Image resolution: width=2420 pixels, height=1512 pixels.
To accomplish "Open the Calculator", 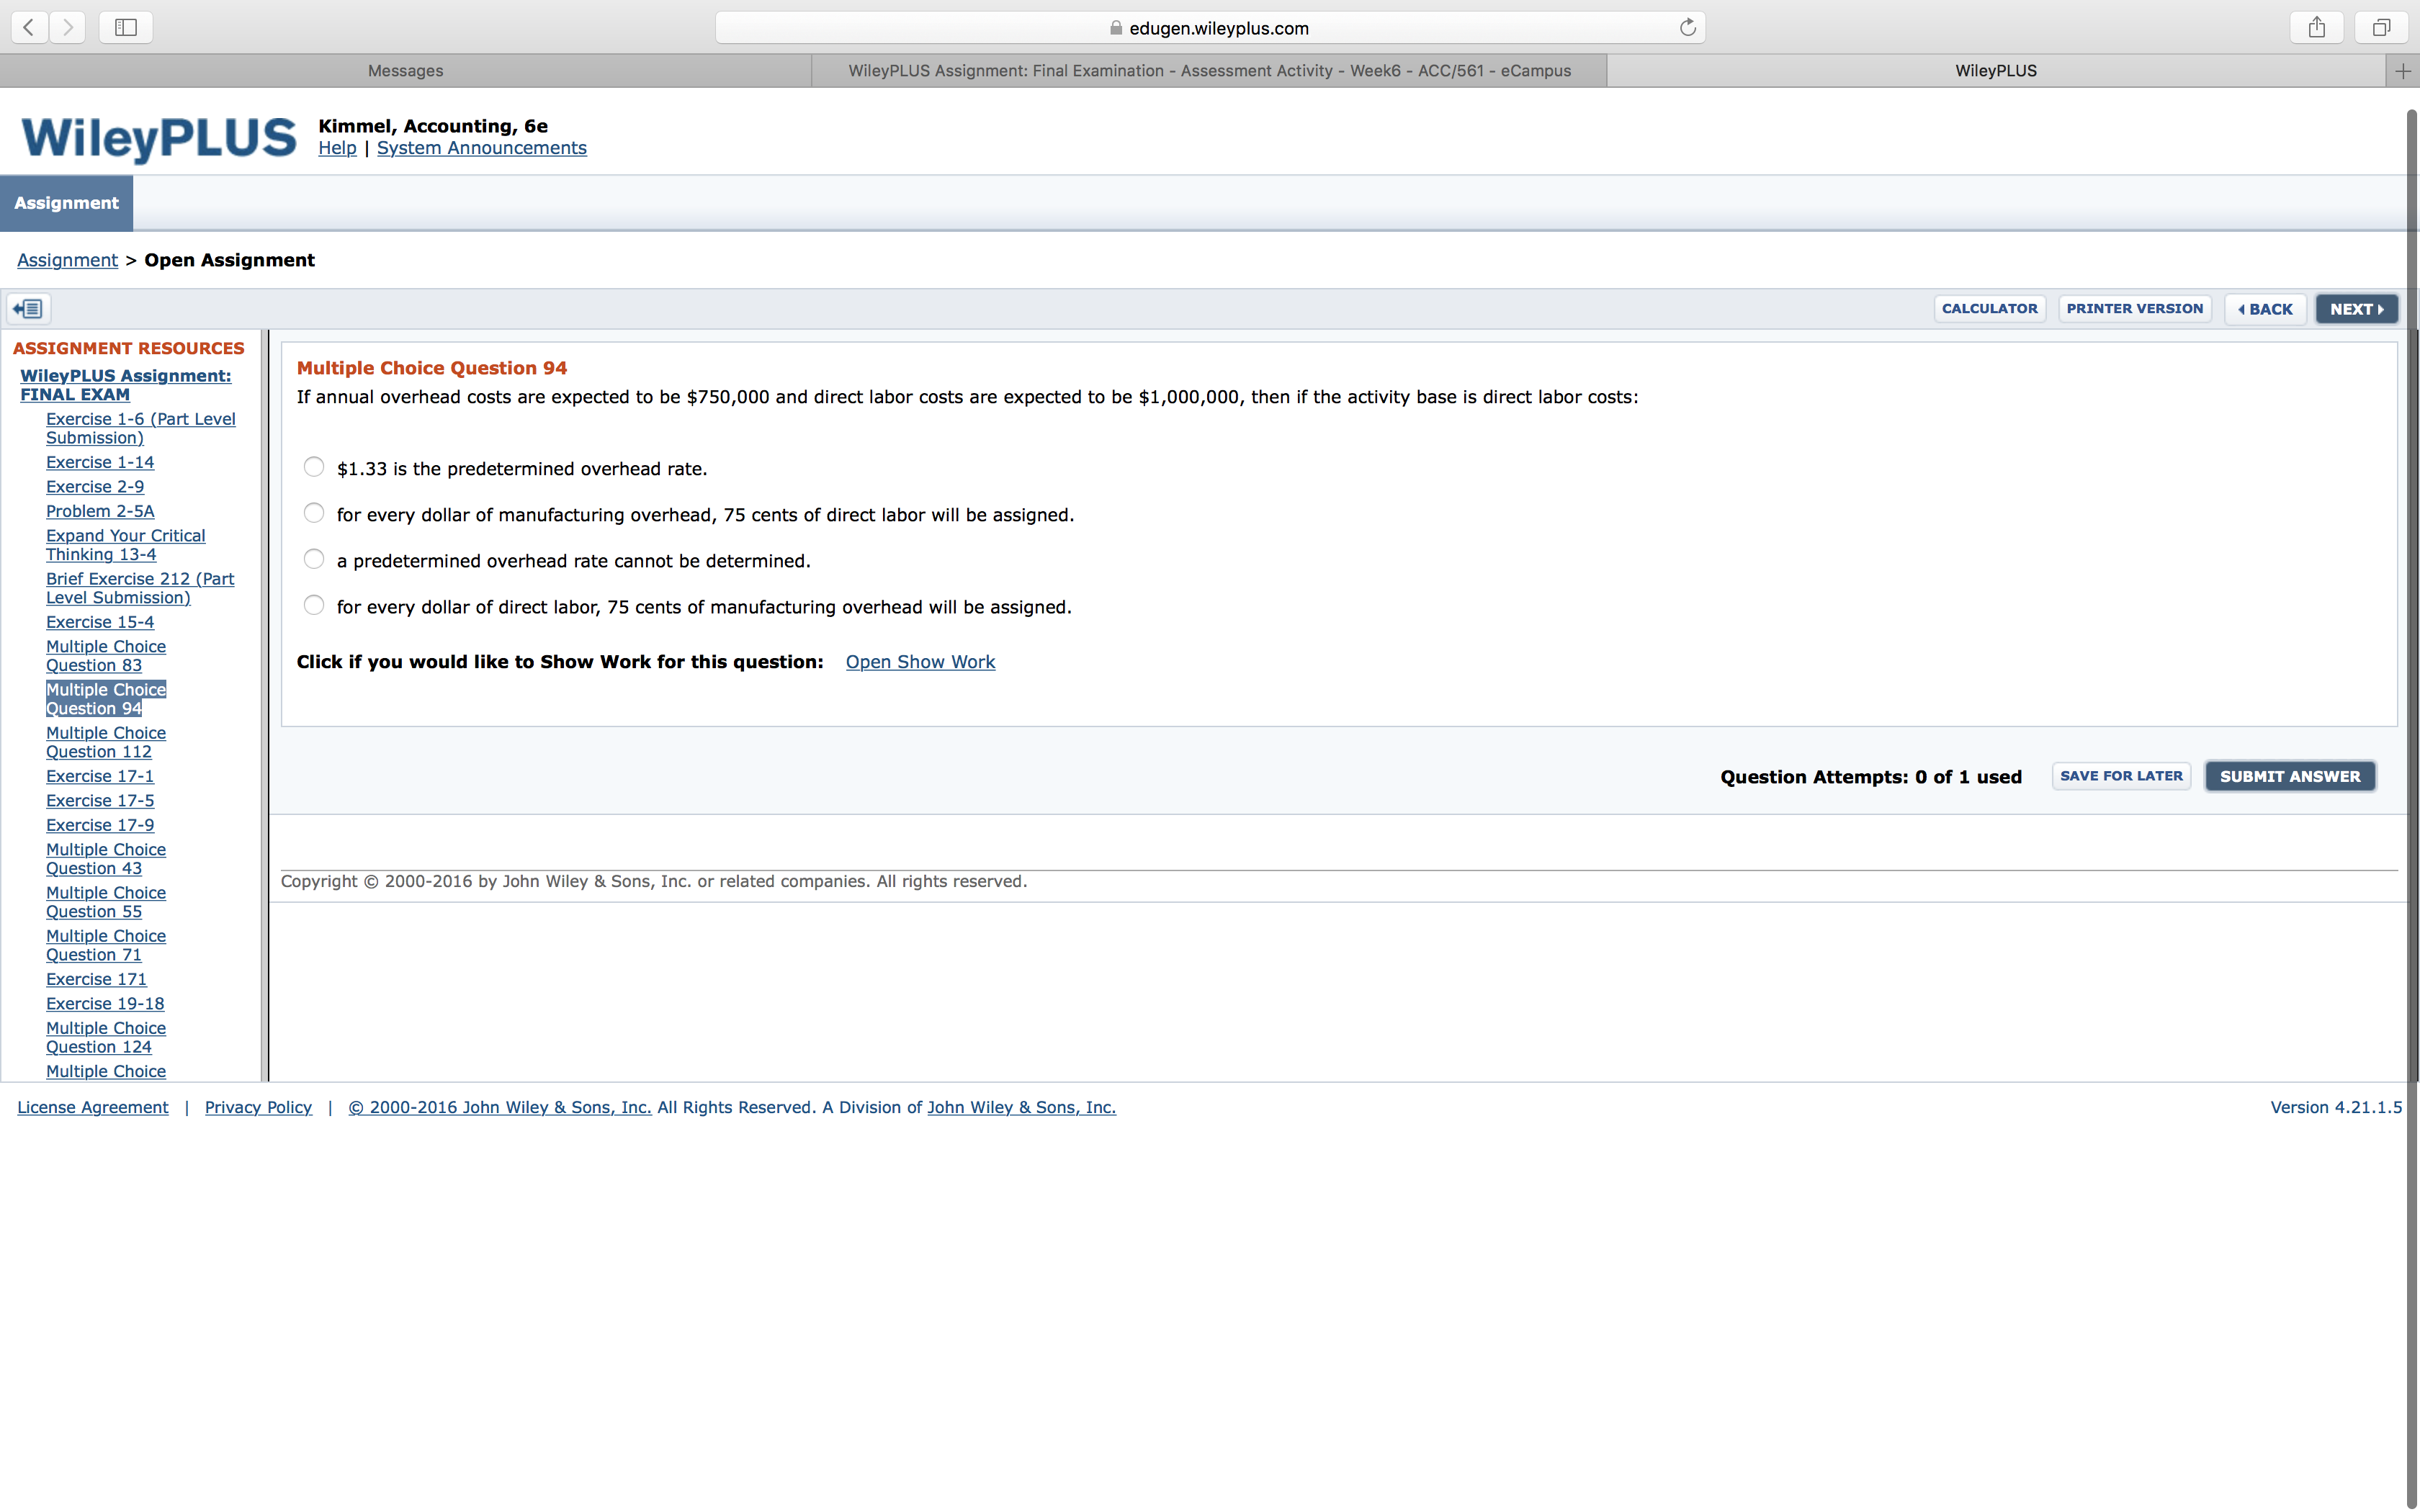I will click(1989, 309).
